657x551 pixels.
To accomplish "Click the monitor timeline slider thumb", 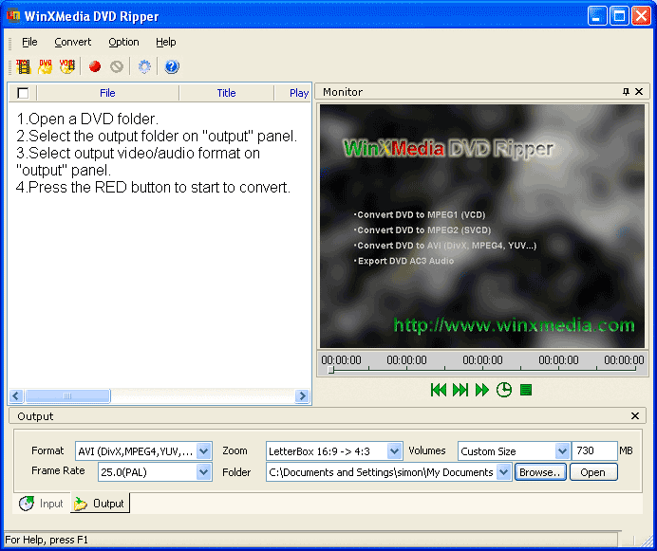I will click(330, 370).
